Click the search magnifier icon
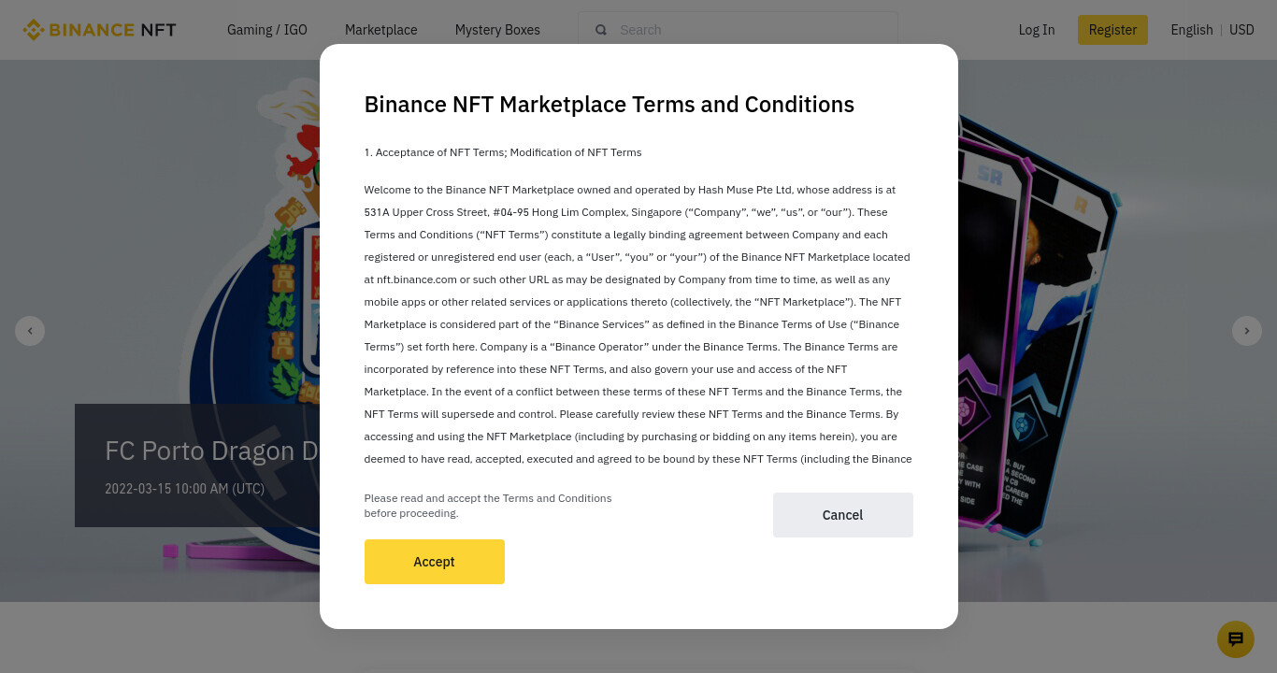Screen dimensions: 1277x673 601,30
